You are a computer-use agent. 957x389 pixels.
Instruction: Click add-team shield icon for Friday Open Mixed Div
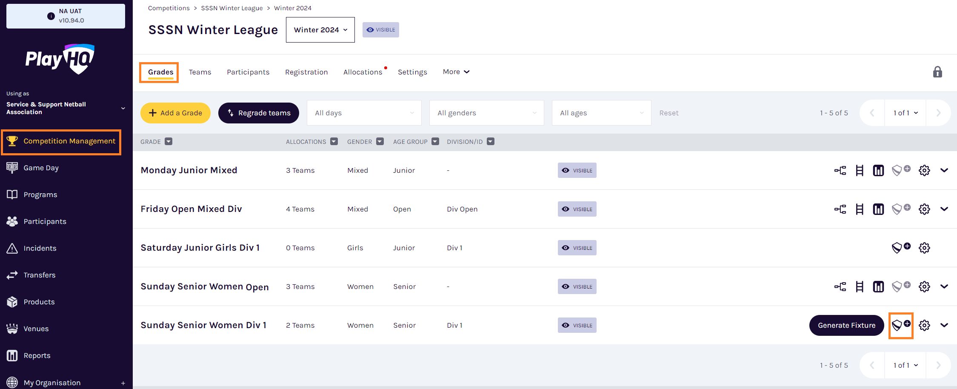pyautogui.click(x=901, y=209)
